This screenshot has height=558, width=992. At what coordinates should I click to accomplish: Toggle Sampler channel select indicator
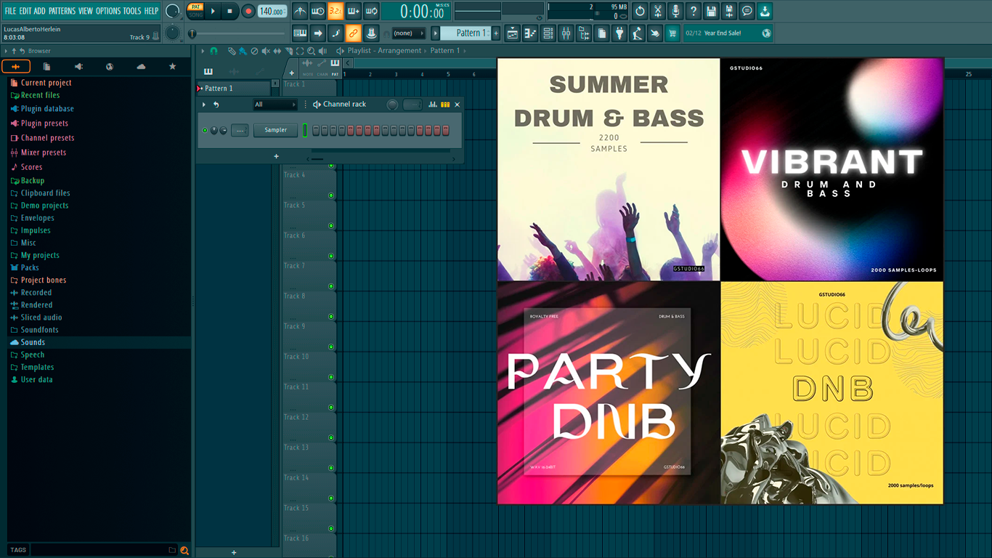point(305,130)
